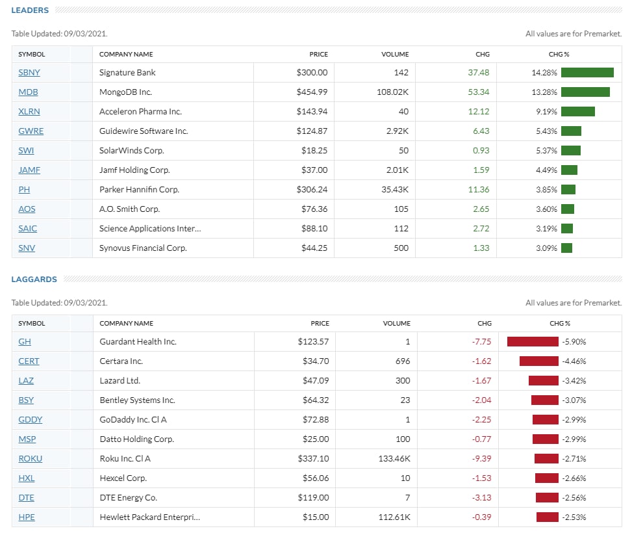
Task: Click the green bar for MDB 13.28%
Action: pyautogui.click(x=585, y=92)
